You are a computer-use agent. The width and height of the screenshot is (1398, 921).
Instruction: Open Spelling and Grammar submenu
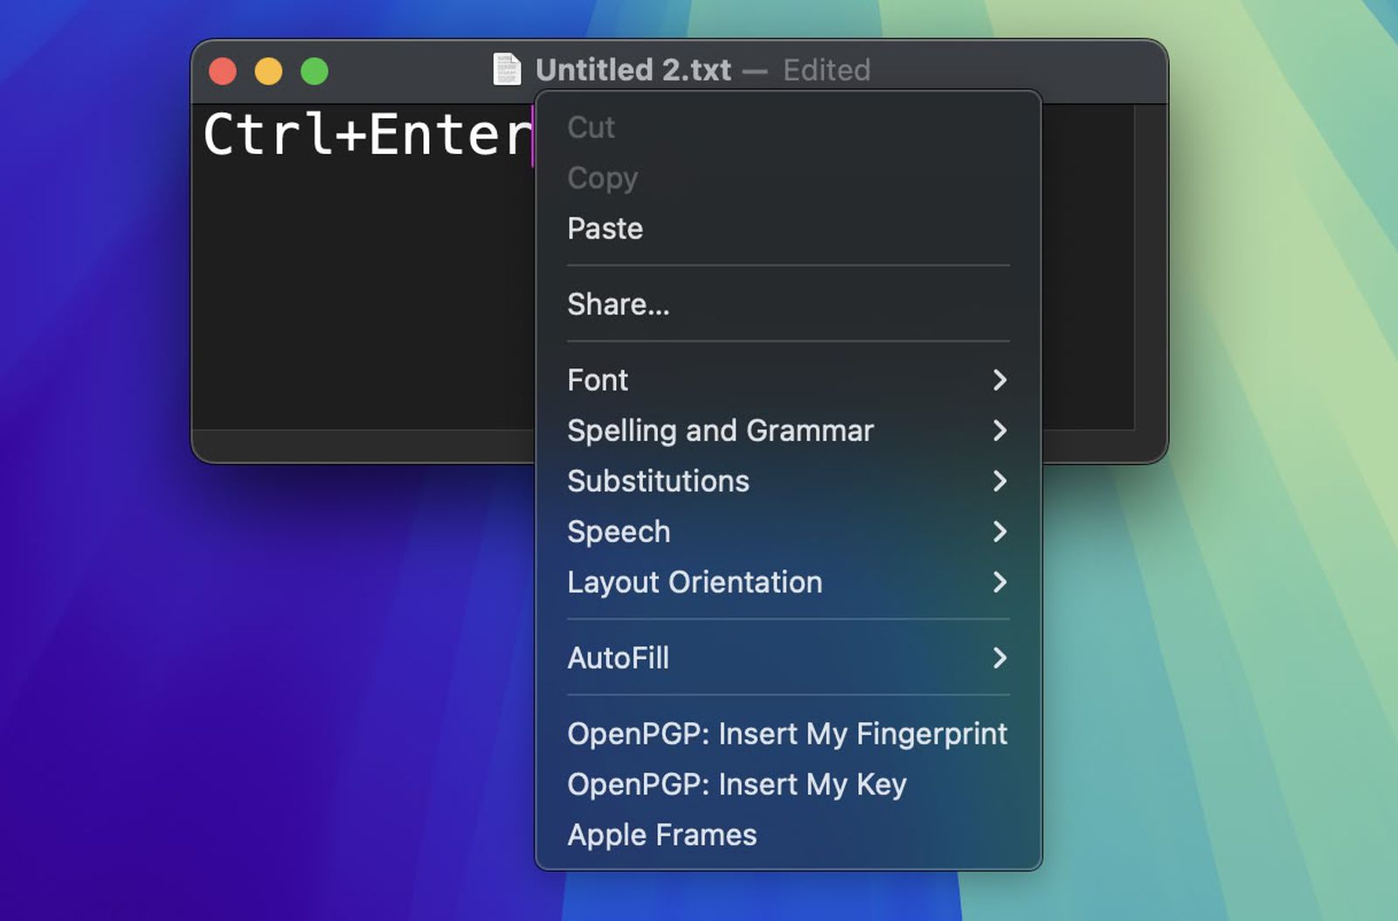coord(788,431)
